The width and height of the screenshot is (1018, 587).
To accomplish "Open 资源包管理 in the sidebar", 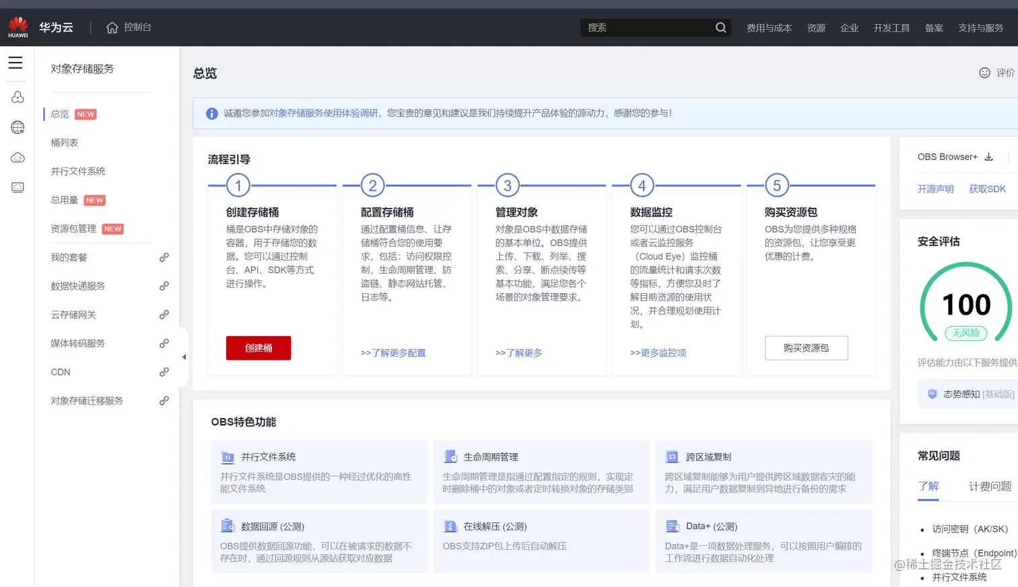I will pyautogui.click(x=73, y=229).
